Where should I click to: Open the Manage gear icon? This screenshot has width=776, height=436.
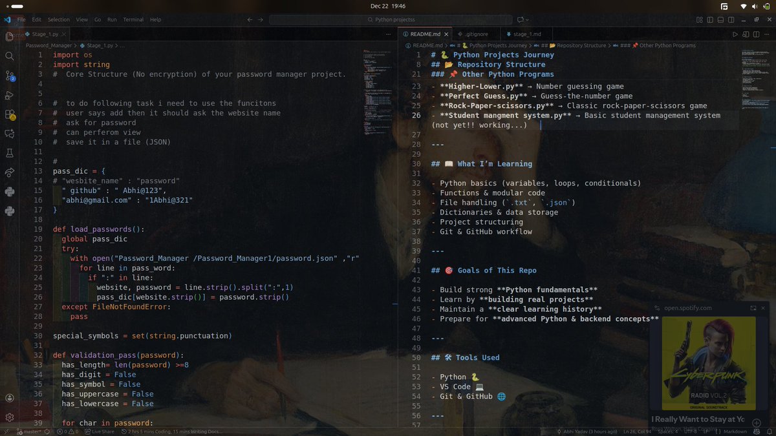9,417
